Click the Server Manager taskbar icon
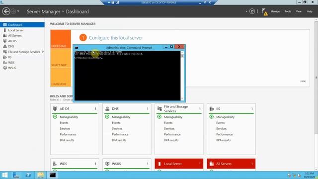This screenshot has height=179, width=318. pos(16,175)
